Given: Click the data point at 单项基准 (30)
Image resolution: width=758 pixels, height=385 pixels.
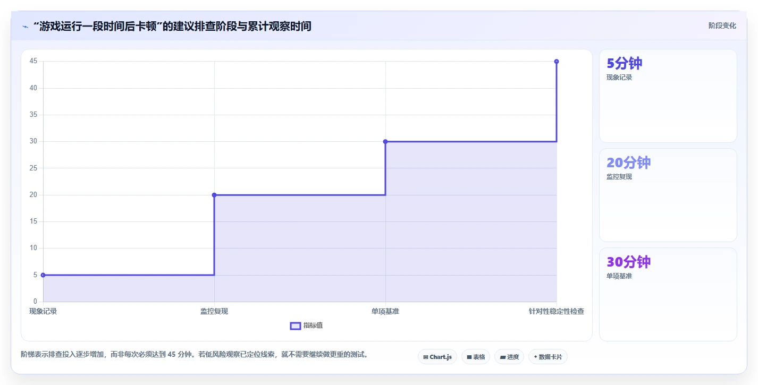Looking at the screenshot, I should point(385,141).
